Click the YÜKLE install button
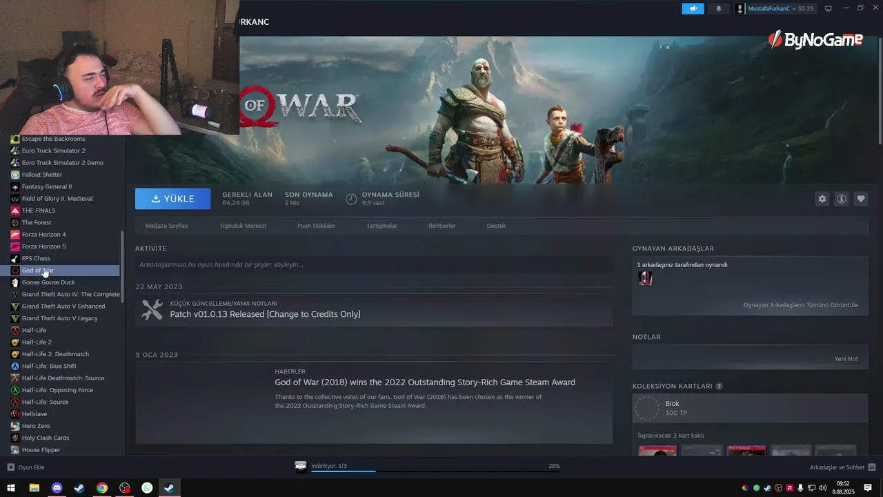The image size is (883, 497). pos(173,199)
